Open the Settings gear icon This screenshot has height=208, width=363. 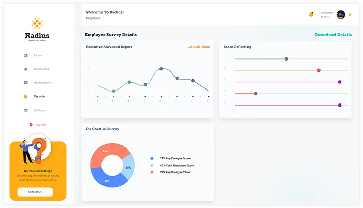26,110
